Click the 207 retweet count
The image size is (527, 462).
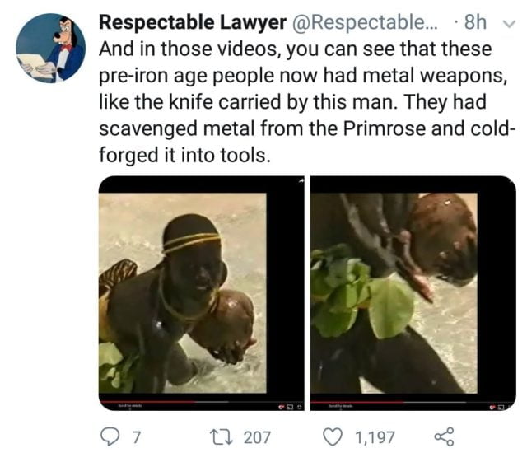click(257, 437)
